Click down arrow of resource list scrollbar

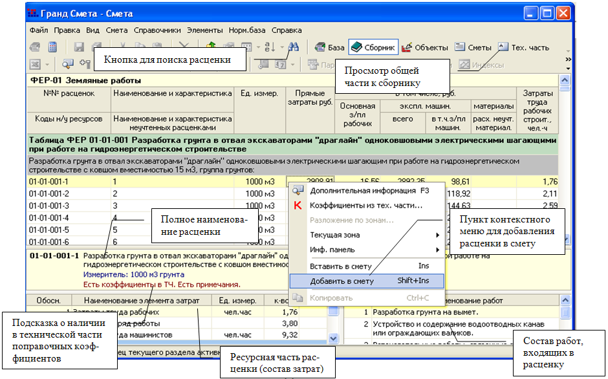pos(333,339)
